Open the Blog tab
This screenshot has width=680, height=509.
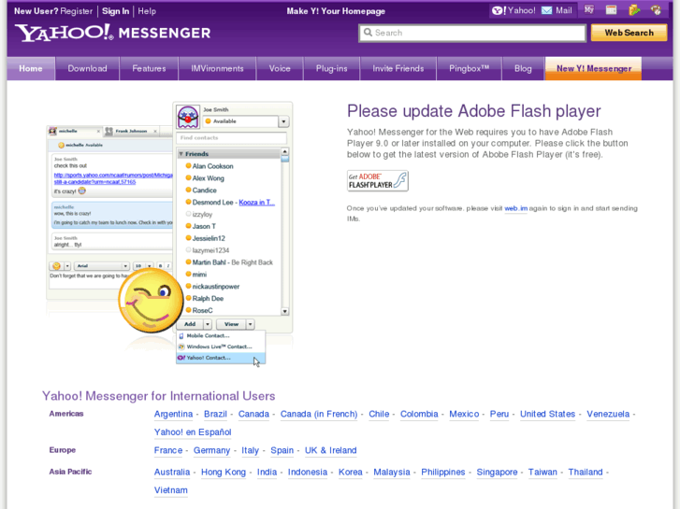coord(523,68)
